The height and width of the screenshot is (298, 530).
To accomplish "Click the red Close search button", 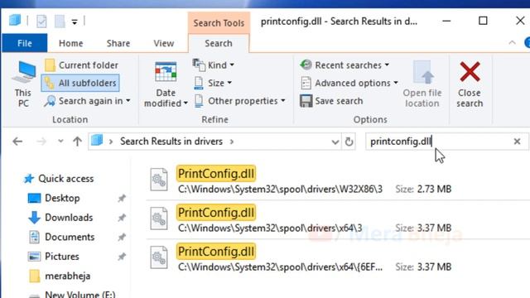I will (x=470, y=84).
